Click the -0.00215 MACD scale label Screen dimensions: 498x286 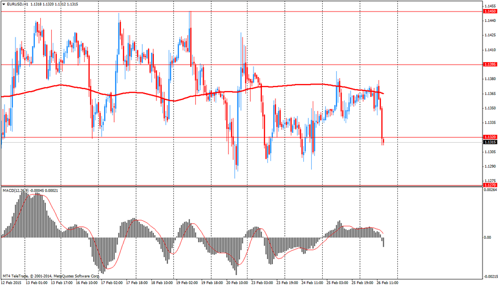(x=490, y=277)
